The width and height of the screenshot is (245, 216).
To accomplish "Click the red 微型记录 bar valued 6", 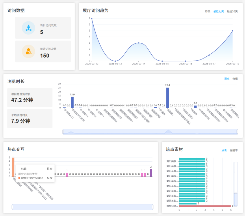I will [205, 206].
